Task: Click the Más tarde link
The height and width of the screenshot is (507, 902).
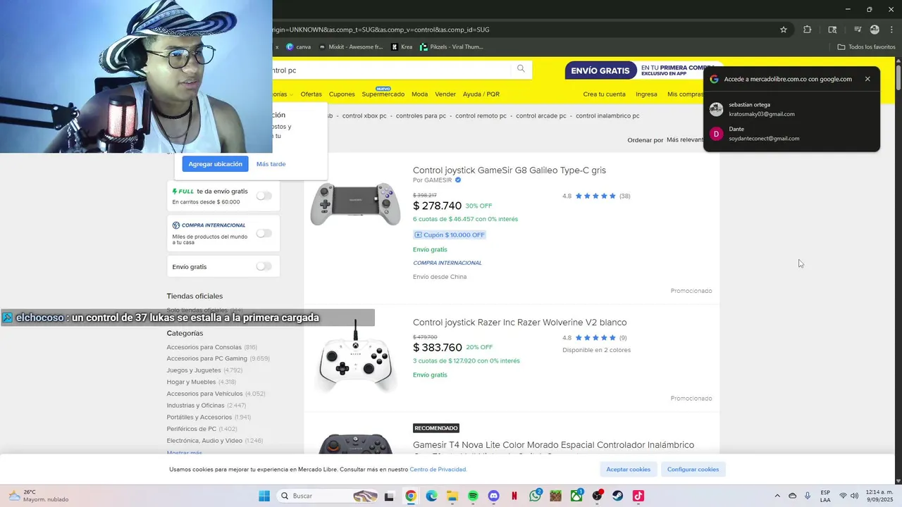Action: coord(271,164)
